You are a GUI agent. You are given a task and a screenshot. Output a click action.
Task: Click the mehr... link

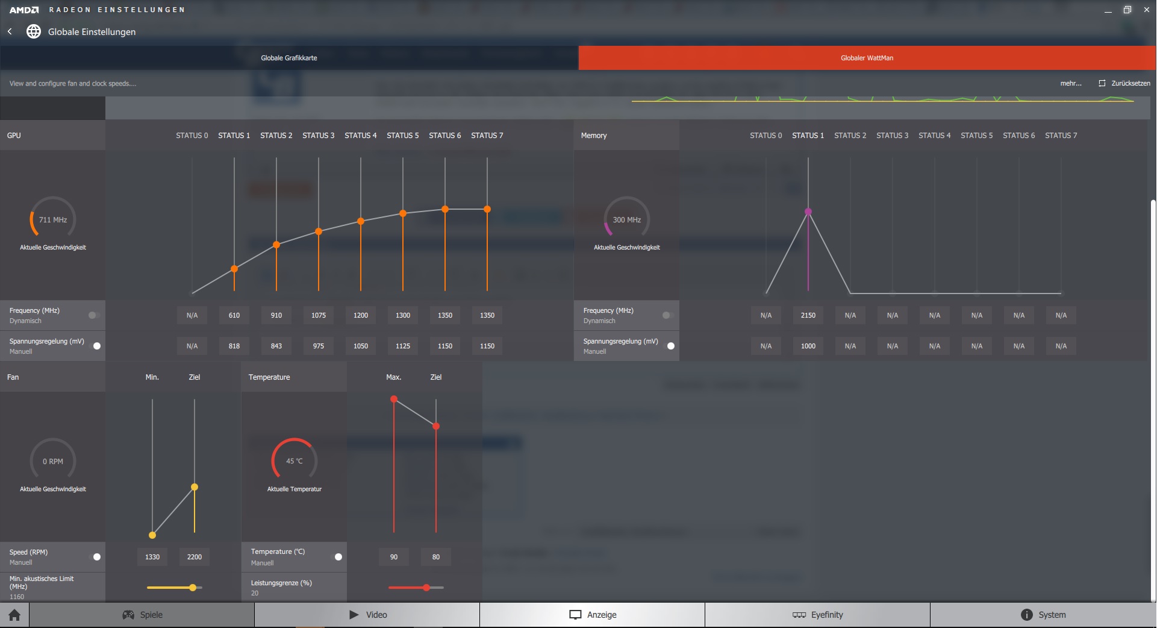pyautogui.click(x=1071, y=83)
